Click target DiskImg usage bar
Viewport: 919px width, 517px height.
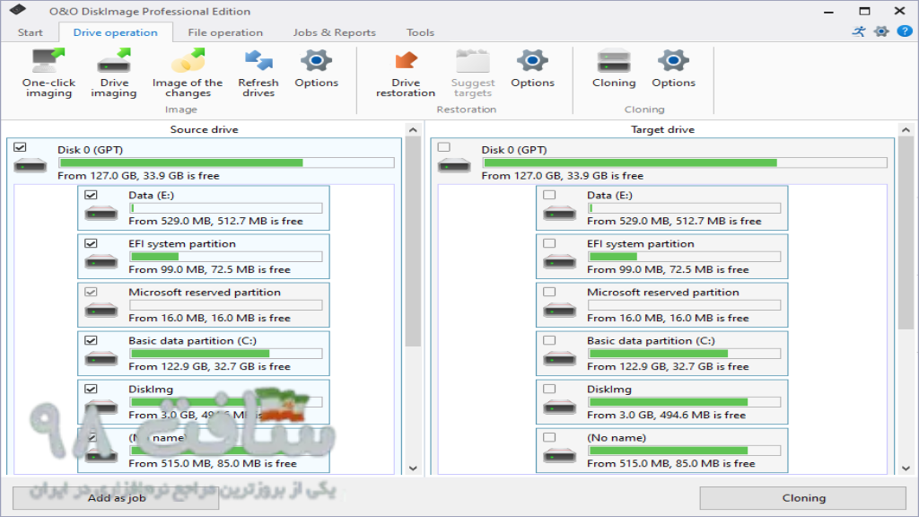684,402
